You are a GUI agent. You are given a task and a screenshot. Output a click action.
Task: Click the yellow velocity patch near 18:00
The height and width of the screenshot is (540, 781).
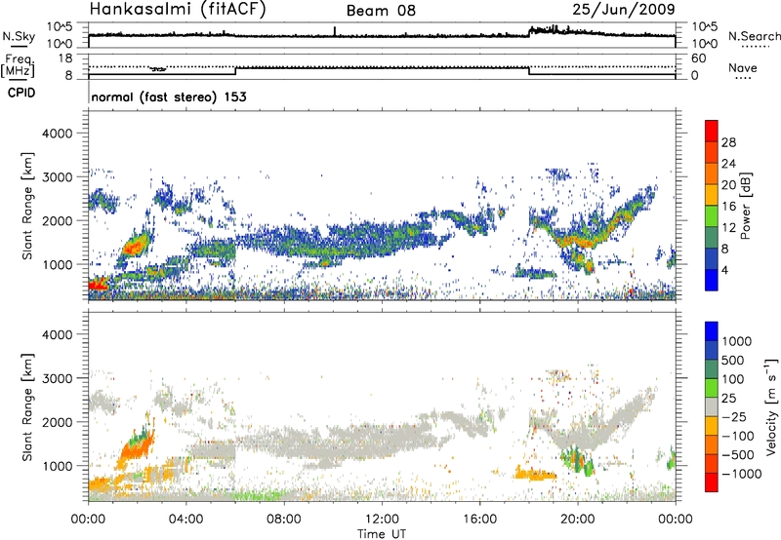pos(535,474)
